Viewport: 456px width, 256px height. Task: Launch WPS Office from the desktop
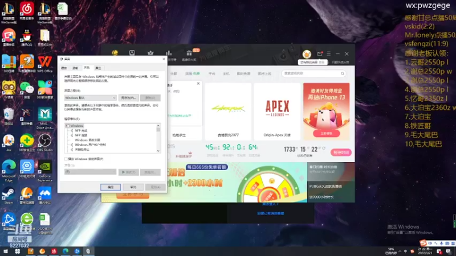tap(45, 64)
